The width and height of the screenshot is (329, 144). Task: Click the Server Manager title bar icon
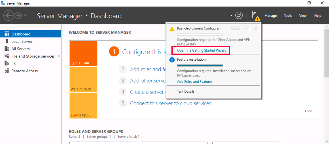[3, 3]
